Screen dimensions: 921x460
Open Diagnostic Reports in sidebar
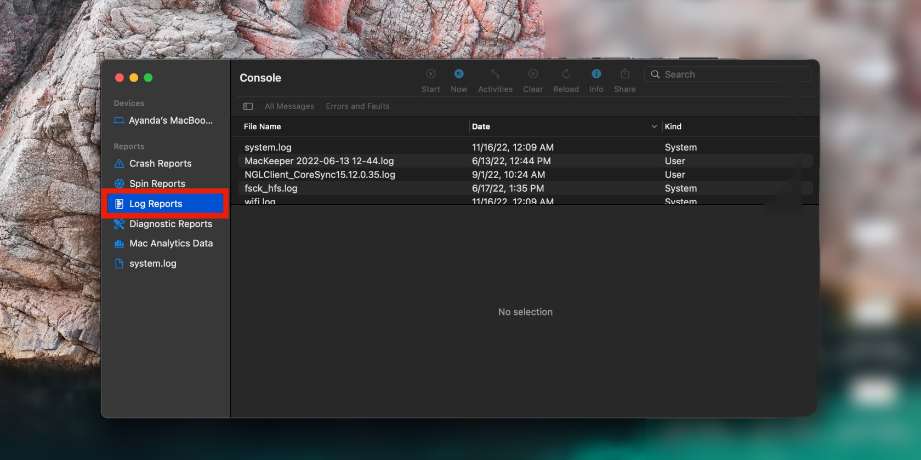[x=170, y=224]
